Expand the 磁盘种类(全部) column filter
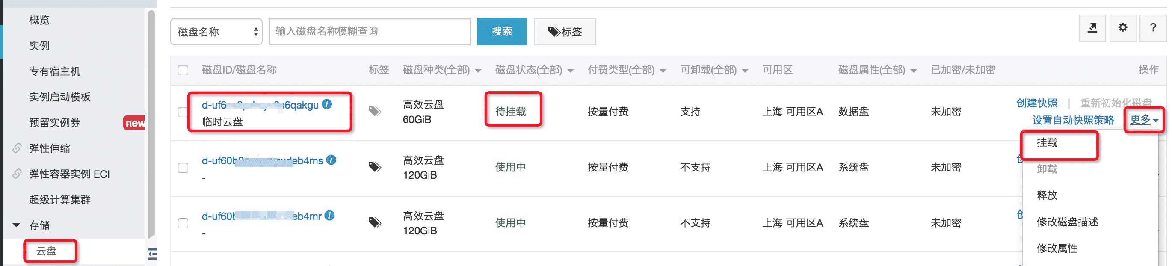Image resolution: width=1172 pixels, height=266 pixels. pos(441,70)
